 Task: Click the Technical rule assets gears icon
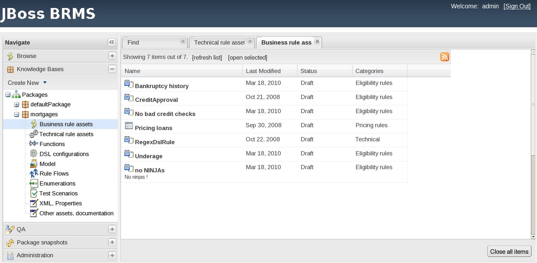34,134
